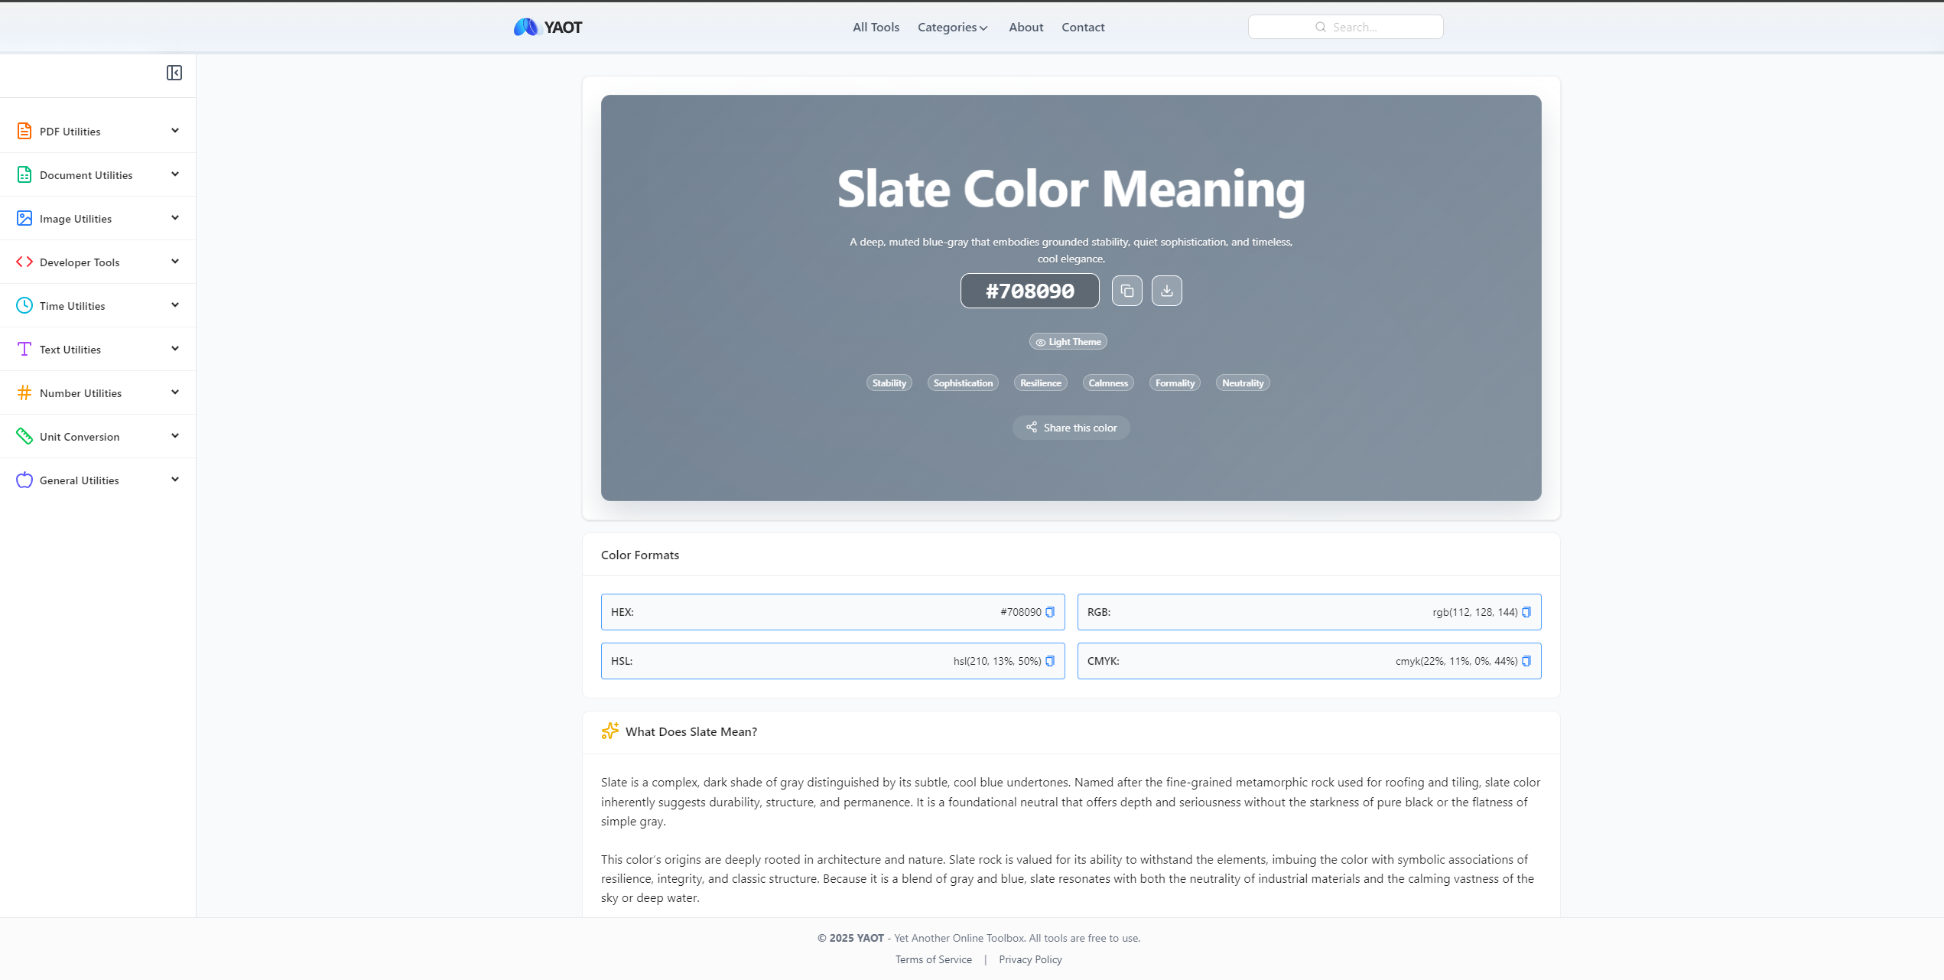Copy the HSL format value

click(1050, 661)
